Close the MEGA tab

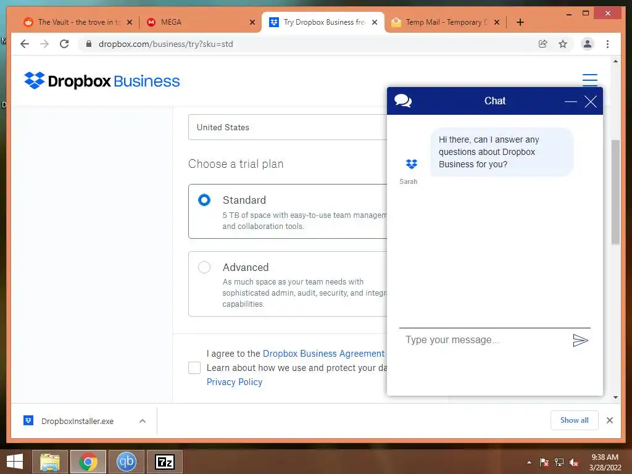[x=252, y=22]
